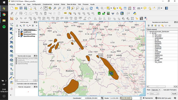
Task: Expand the (Derivado) tree node
Action: point(153,35)
